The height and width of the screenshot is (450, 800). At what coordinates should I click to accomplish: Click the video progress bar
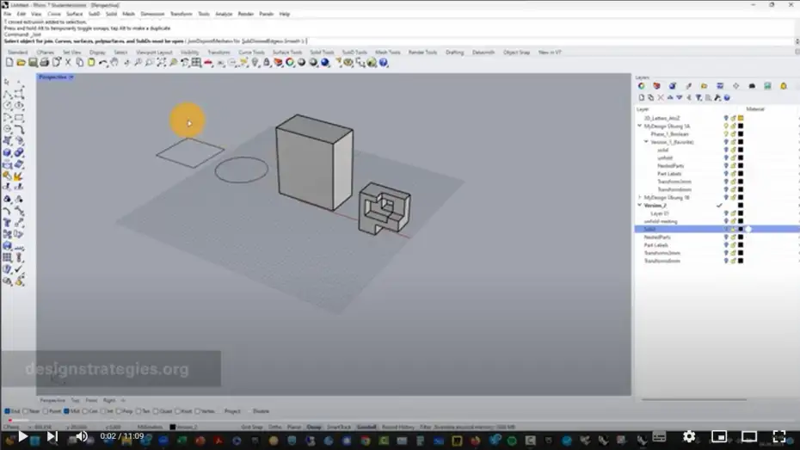(x=400, y=421)
